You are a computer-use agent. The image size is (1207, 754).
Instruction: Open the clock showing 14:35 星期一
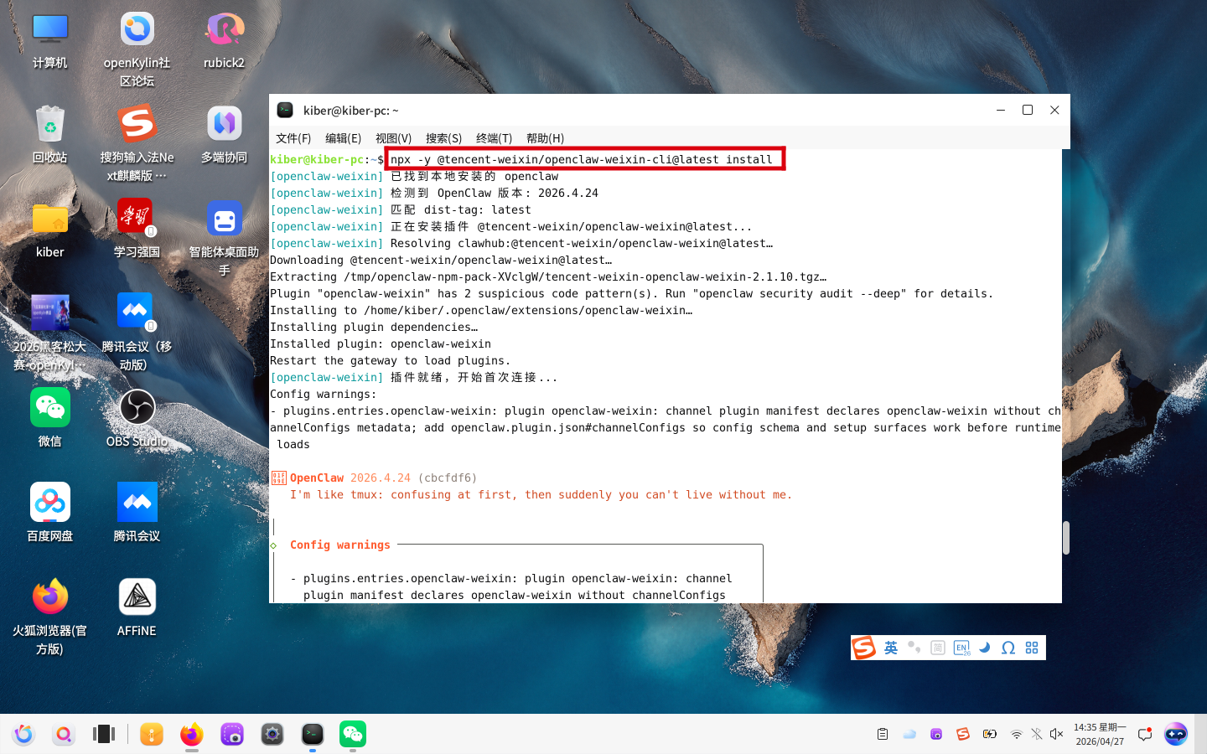point(1100,735)
